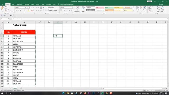The width and height of the screenshot is (169, 95).
Task: Apply the red font color
Action: point(32,10)
